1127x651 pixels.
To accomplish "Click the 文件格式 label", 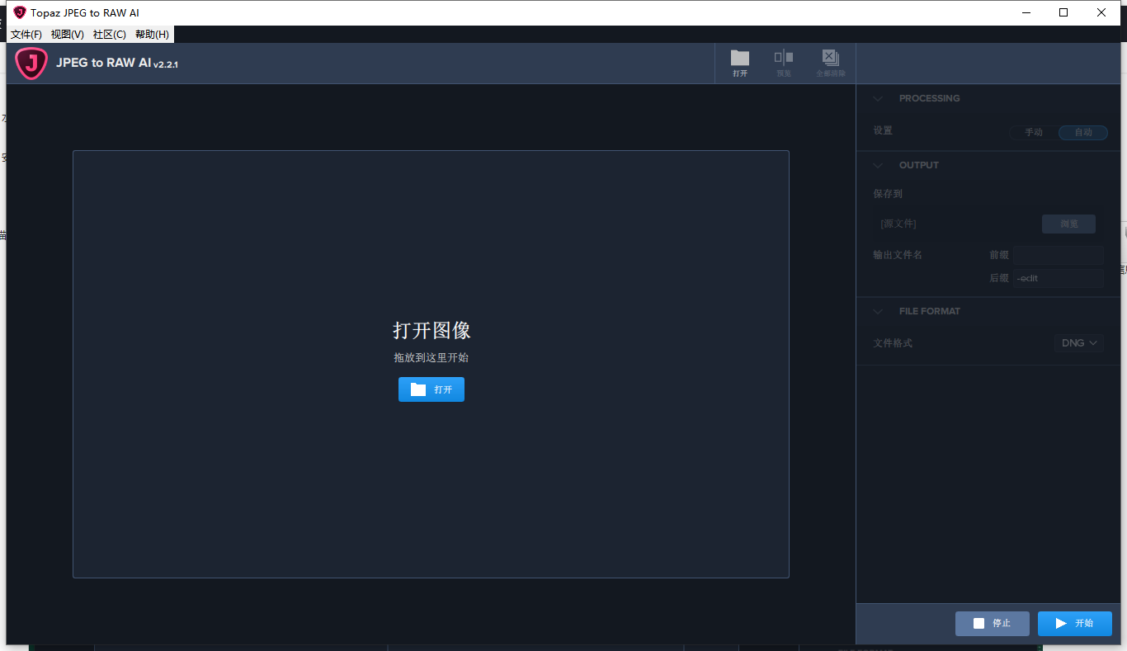I will point(893,342).
